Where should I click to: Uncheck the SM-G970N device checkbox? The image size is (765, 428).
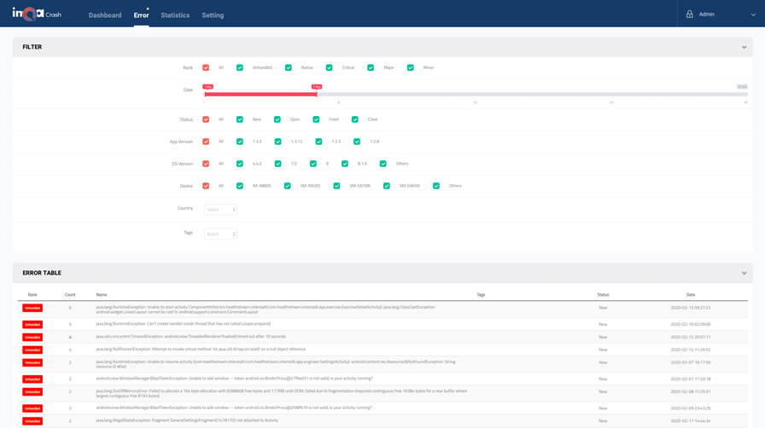point(336,186)
